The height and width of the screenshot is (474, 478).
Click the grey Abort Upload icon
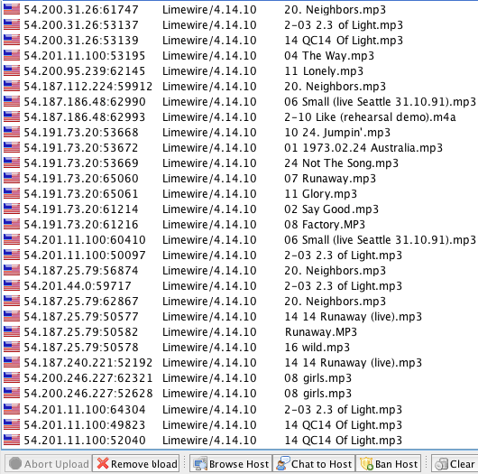coord(15,464)
